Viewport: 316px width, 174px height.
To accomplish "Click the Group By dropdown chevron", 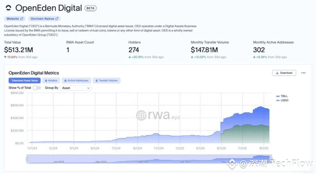I will (x=88, y=88).
